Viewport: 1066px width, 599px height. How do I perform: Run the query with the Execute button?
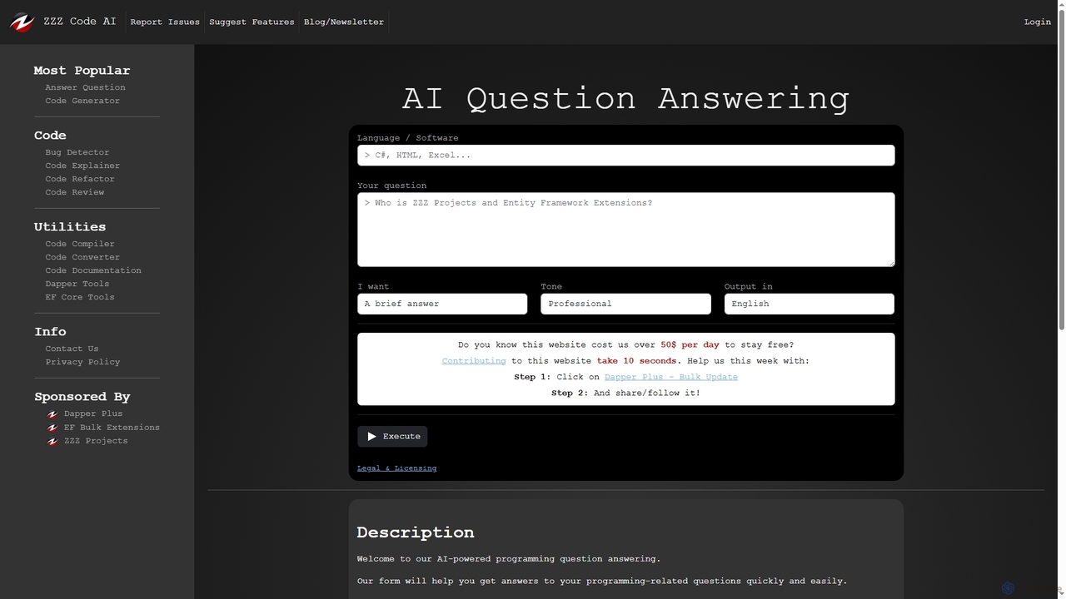pos(392,436)
